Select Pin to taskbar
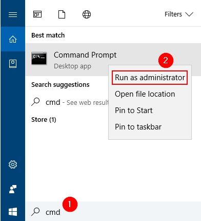 click(x=138, y=127)
